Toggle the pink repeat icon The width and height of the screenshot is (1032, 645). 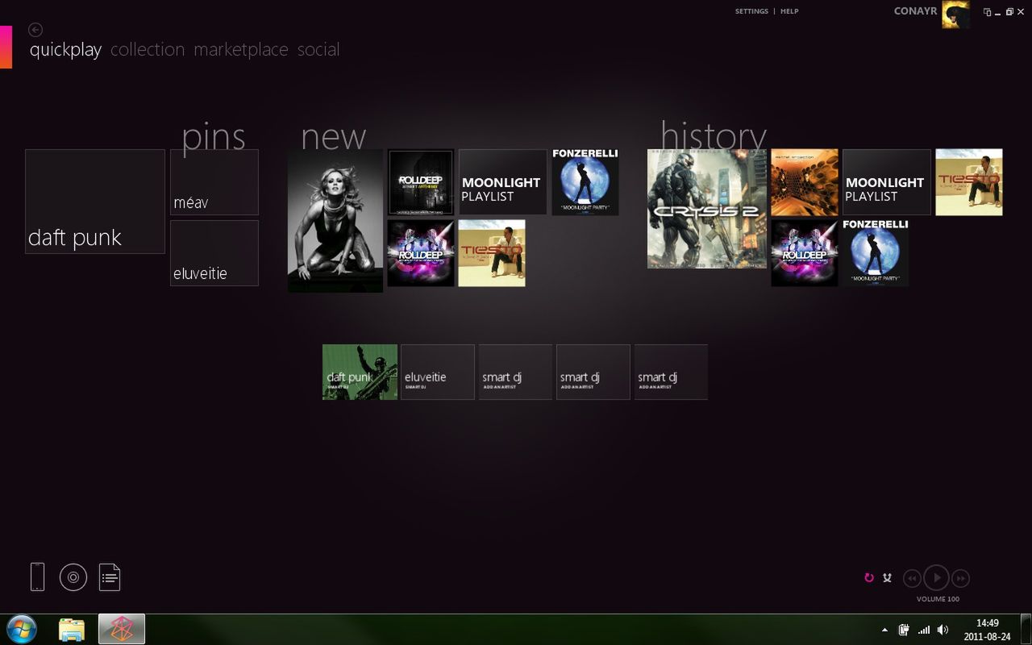[x=869, y=577]
